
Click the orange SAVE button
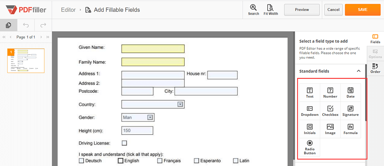(x=362, y=10)
